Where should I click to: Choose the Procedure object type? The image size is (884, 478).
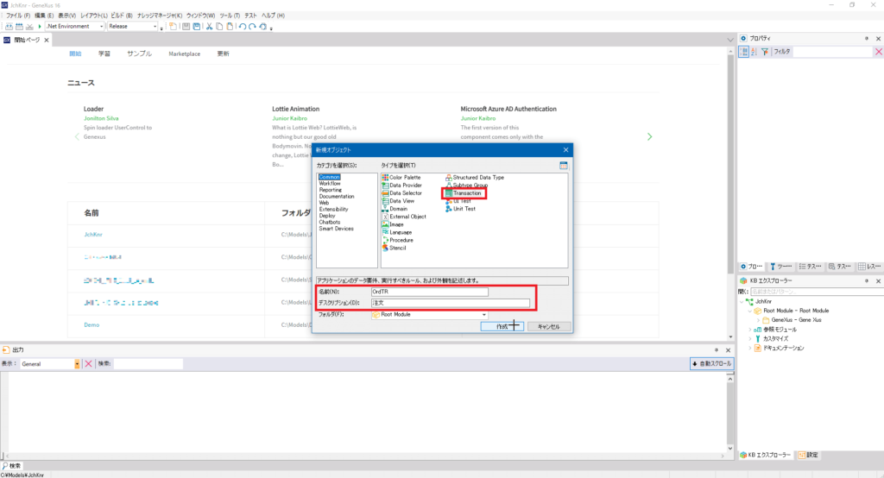tap(397, 241)
